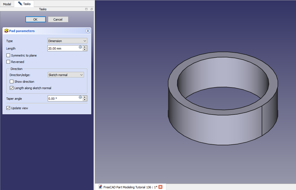Enable the Show direction option
Viewport: 296px width, 190px height.
12,82
